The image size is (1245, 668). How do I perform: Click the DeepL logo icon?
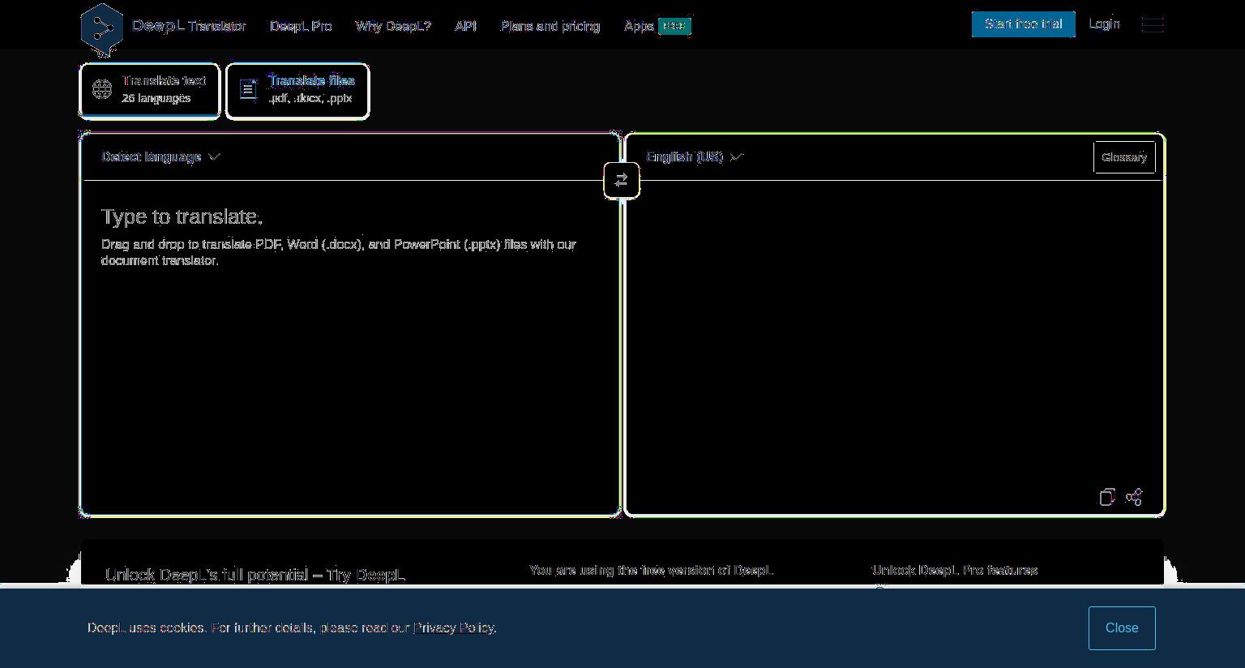tap(102, 29)
